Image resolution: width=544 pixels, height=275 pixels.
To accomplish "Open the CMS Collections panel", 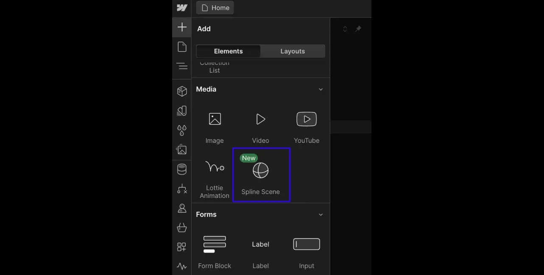I will tap(181, 169).
